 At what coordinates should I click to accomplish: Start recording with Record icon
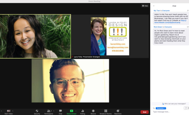pos(93,112)
